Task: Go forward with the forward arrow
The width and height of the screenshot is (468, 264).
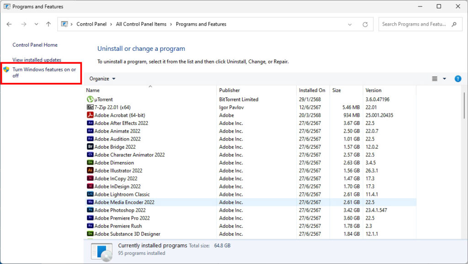Action: click(x=24, y=24)
